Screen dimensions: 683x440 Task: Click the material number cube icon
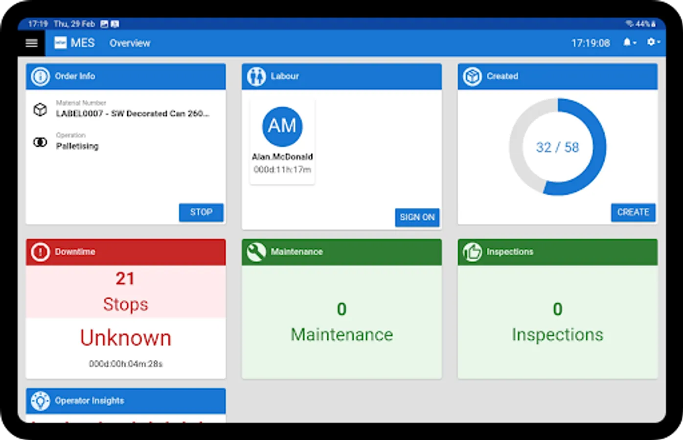coord(40,110)
